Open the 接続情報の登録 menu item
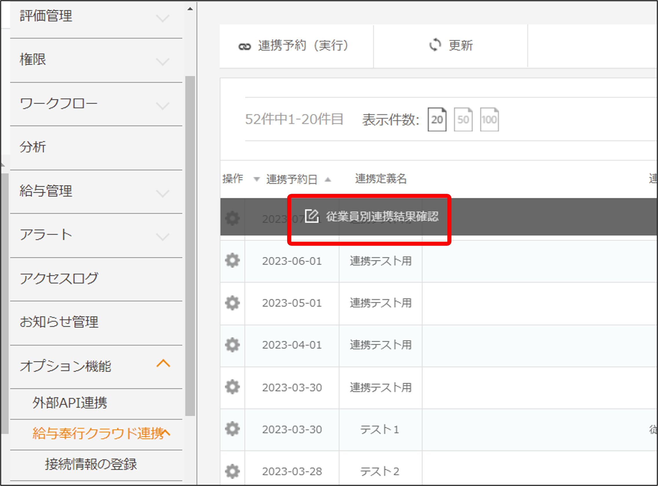The image size is (658, 486). pos(96,465)
